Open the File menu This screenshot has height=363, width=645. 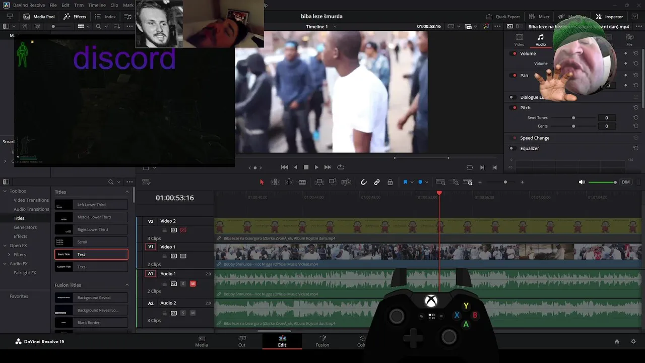click(x=53, y=5)
